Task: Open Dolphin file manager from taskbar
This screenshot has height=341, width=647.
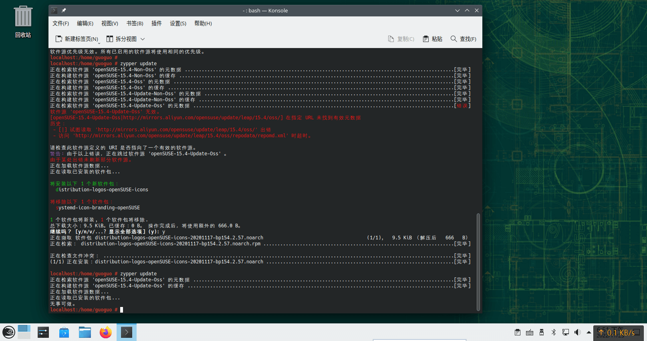Action: click(x=85, y=332)
